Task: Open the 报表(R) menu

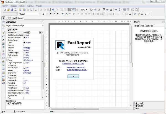Action: coord(22,6)
